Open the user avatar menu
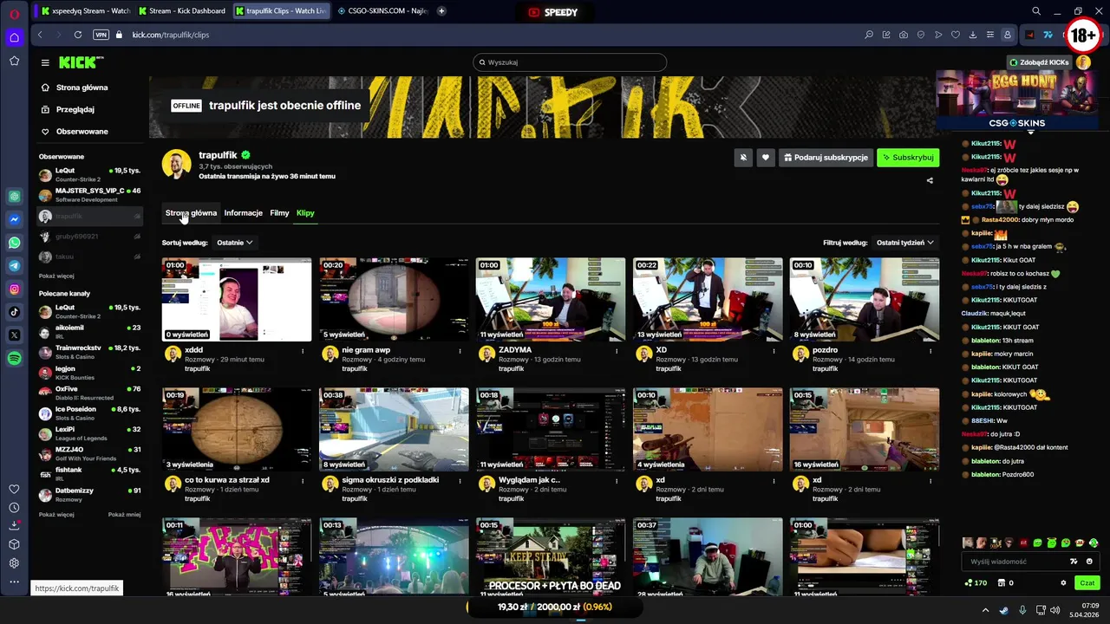1110x624 pixels. (x=1083, y=62)
